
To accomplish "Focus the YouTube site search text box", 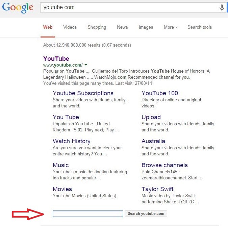I will (x=88, y=214).
